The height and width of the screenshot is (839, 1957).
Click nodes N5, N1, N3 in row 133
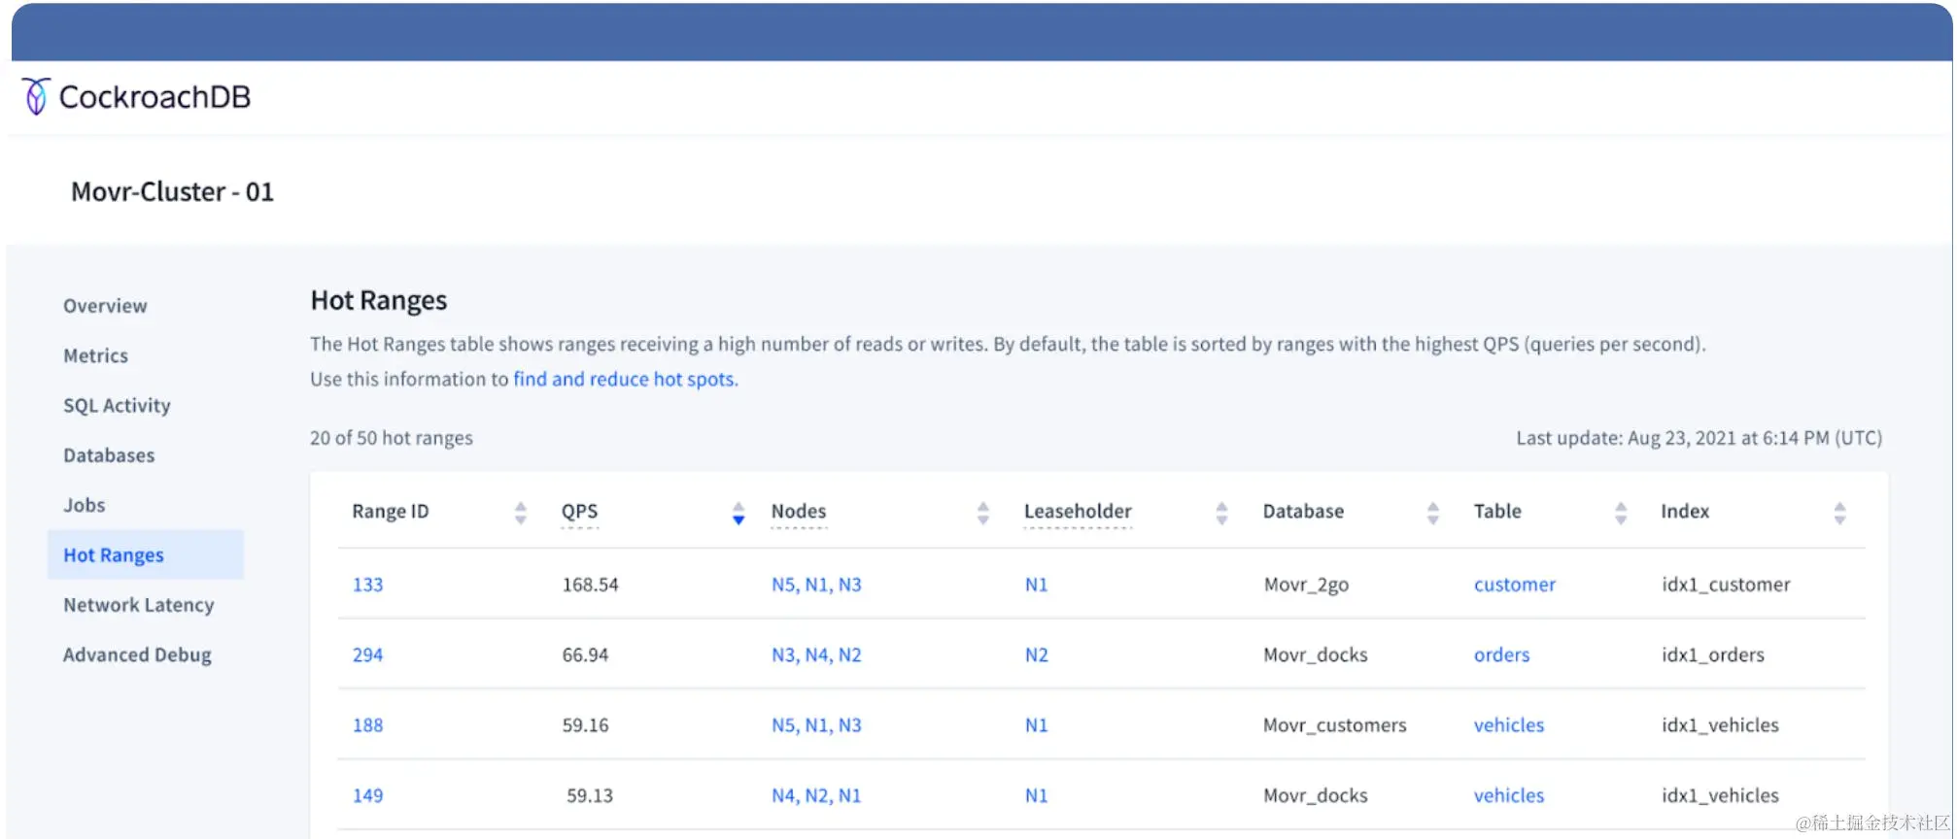click(x=816, y=585)
